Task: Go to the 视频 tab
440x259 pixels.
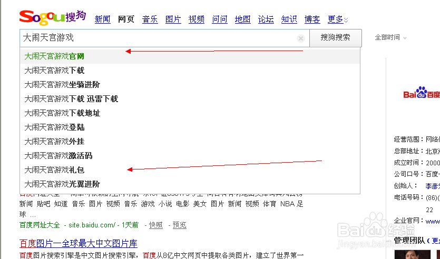Action: tap(197, 19)
